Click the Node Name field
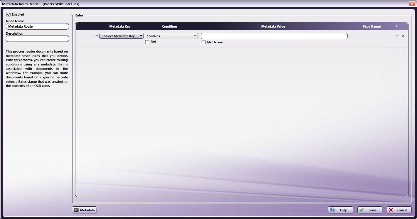This screenshot has width=417, height=219. click(37, 26)
